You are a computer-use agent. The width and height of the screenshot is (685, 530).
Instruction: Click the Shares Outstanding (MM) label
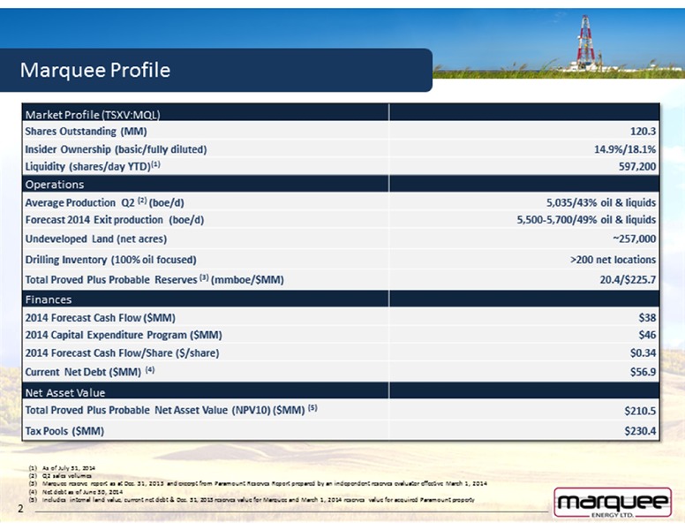(86, 132)
